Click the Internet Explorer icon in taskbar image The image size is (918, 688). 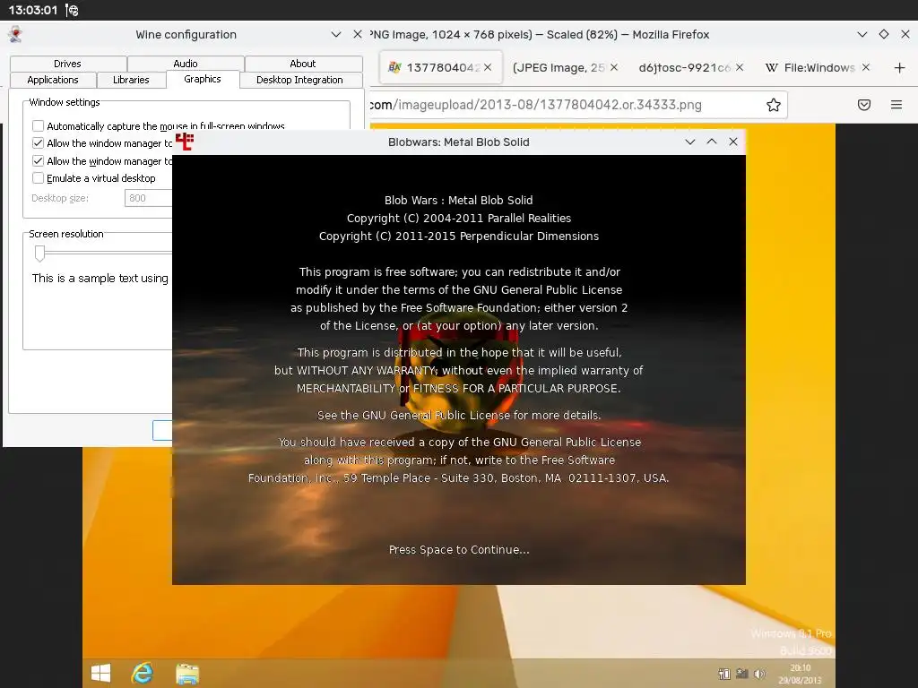143,673
